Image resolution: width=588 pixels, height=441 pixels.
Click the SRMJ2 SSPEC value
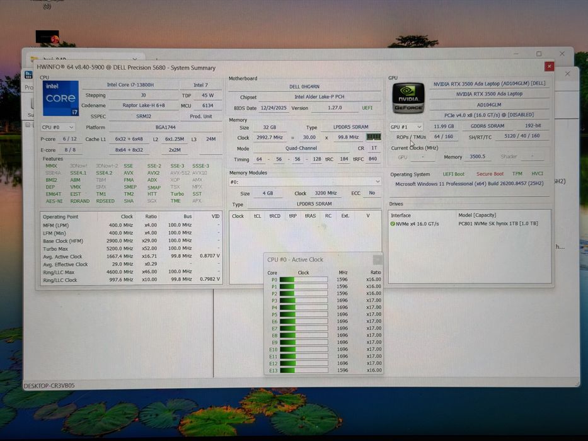tap(144, 117)
